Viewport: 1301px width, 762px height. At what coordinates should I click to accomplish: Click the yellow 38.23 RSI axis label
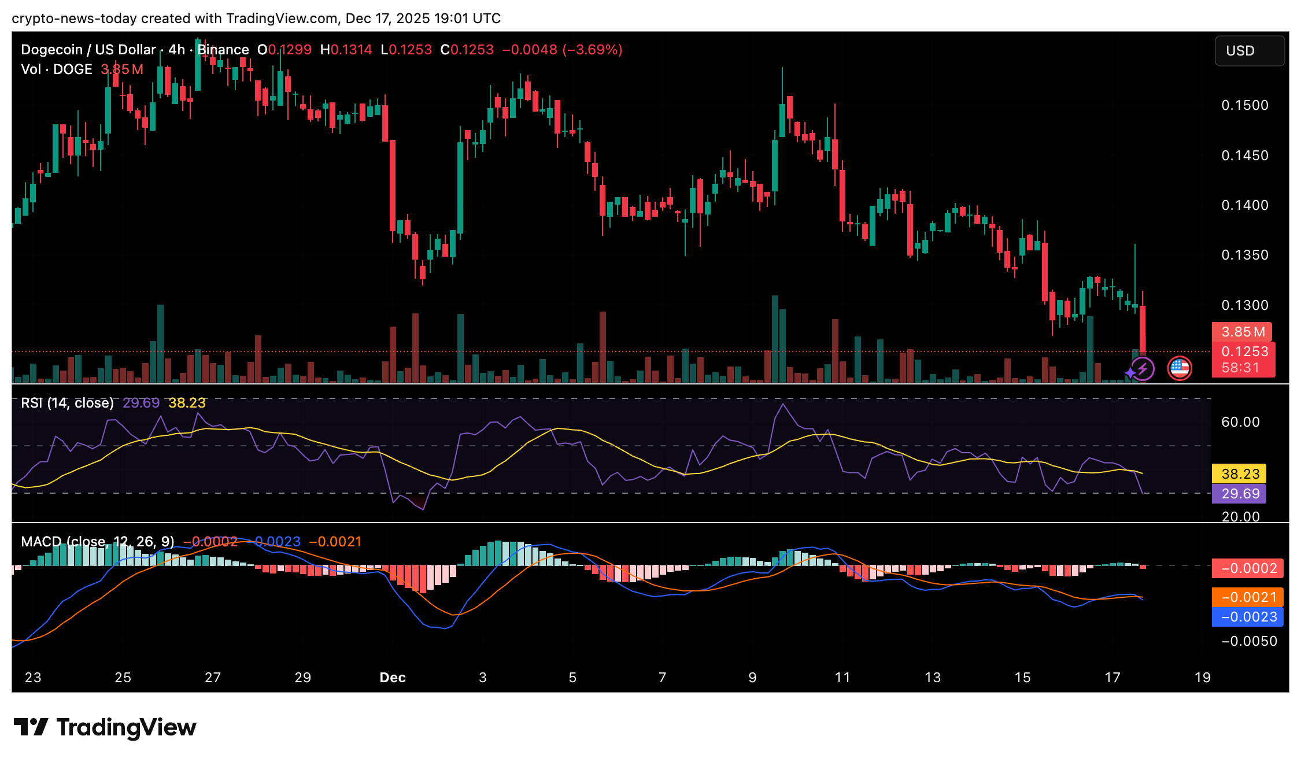1240,474
